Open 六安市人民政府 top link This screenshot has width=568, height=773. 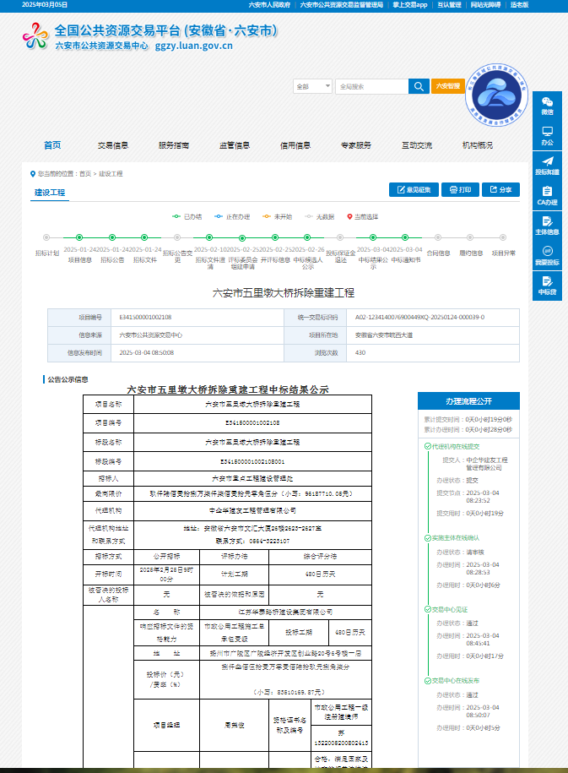(x=269, y=4)
